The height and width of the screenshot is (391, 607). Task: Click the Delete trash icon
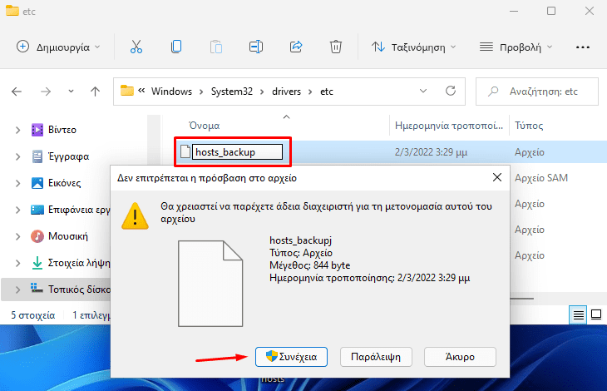click(336, 47)
